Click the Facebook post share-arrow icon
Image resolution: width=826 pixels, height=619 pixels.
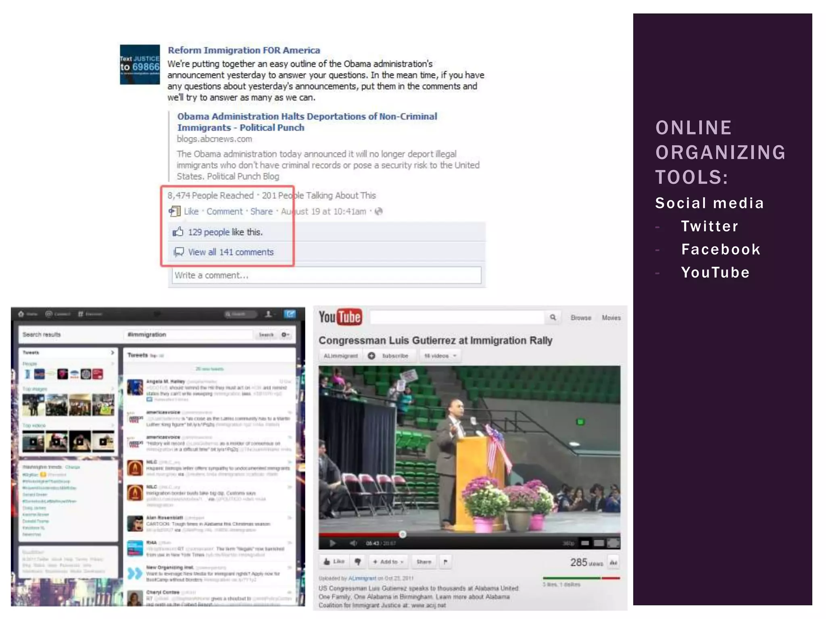pyautogui.click(x=174, y=211)
